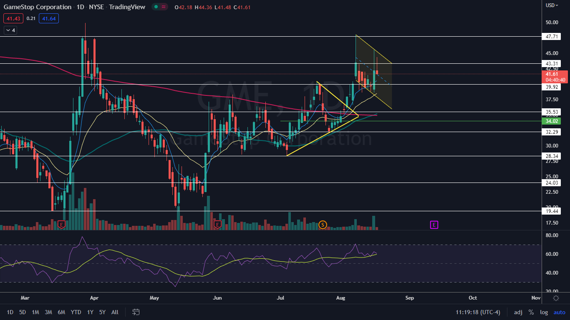This screenshot has height=320, width=570.
Task: Click the RSI 80.00 scale label
Action: click(552, 235)
